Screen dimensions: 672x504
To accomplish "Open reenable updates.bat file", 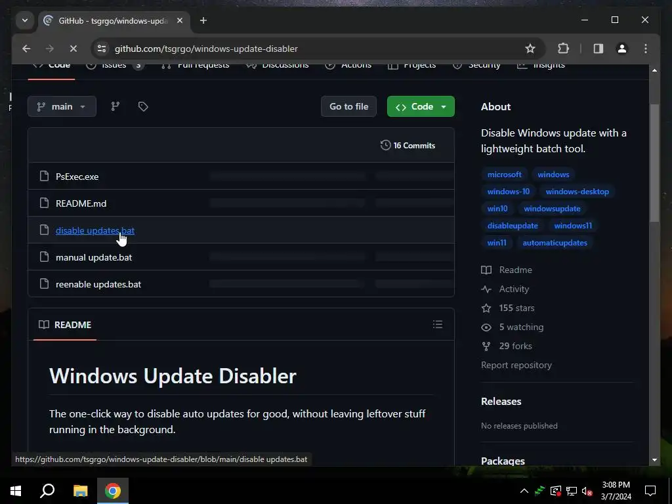I will coord(98,284).
